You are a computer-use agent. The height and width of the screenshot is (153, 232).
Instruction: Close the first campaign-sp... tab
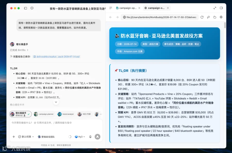tap(139, 8)
